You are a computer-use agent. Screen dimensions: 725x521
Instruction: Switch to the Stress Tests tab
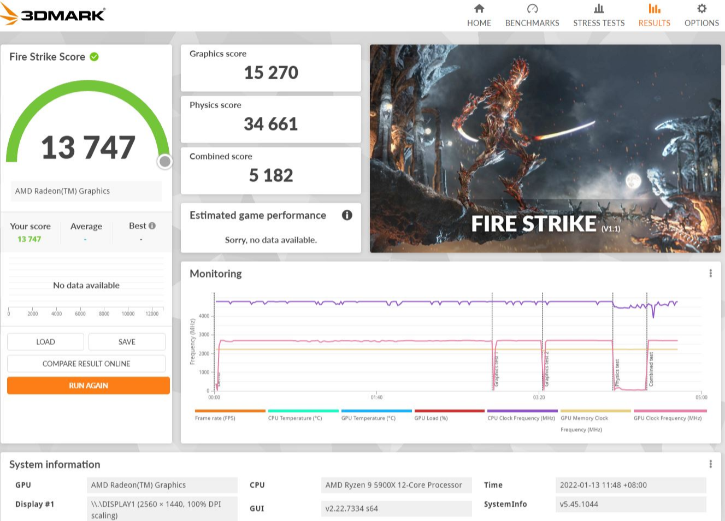[x=599, y=15]
